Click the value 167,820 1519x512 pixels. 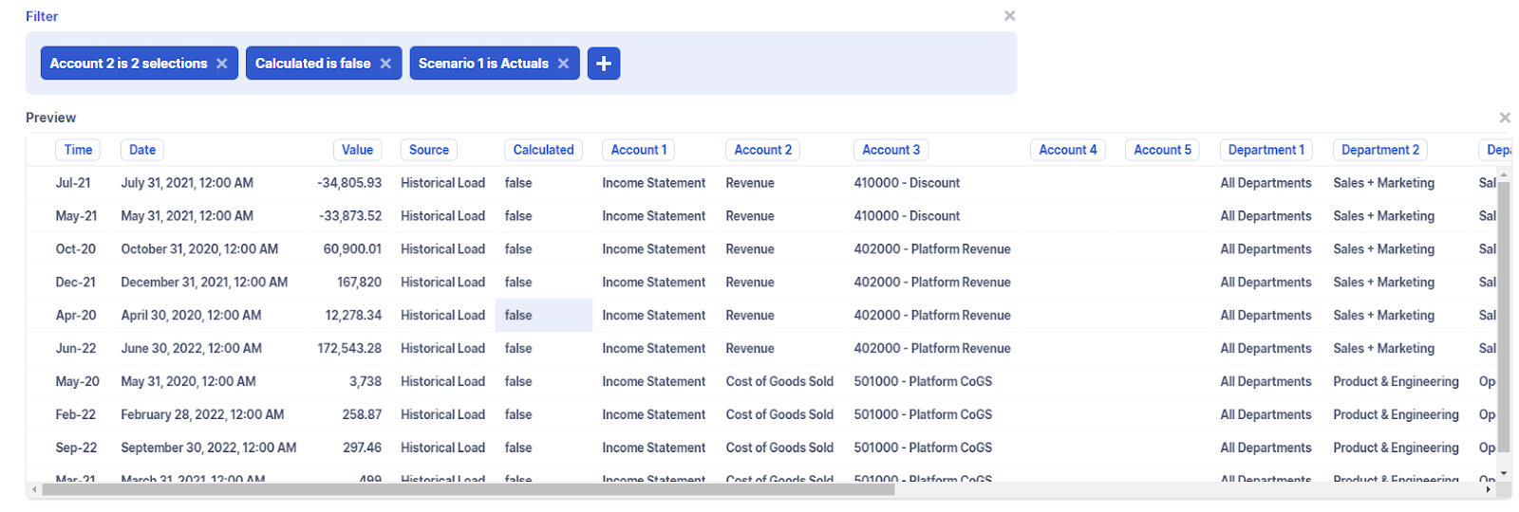coord(359,283)
